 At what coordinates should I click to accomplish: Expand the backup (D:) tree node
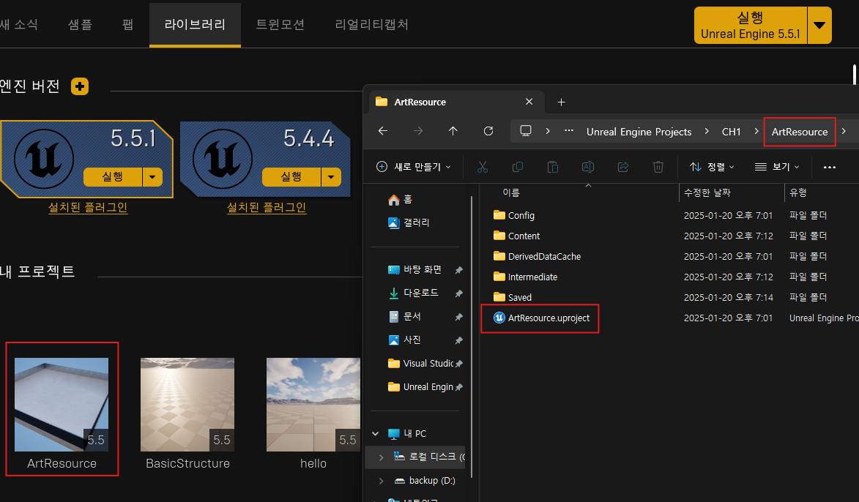pos(382,481)
